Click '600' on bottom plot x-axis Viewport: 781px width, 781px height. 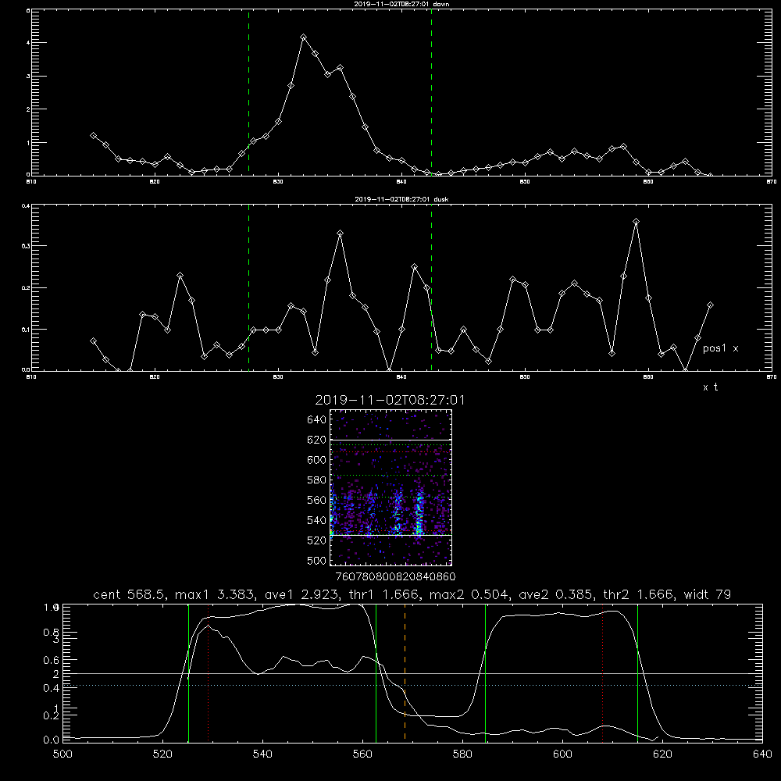[562, 754]
